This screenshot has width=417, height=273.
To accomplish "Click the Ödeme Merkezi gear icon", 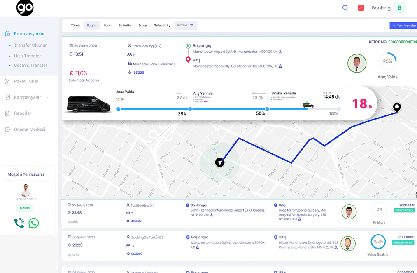I will (x=7, y=129).
